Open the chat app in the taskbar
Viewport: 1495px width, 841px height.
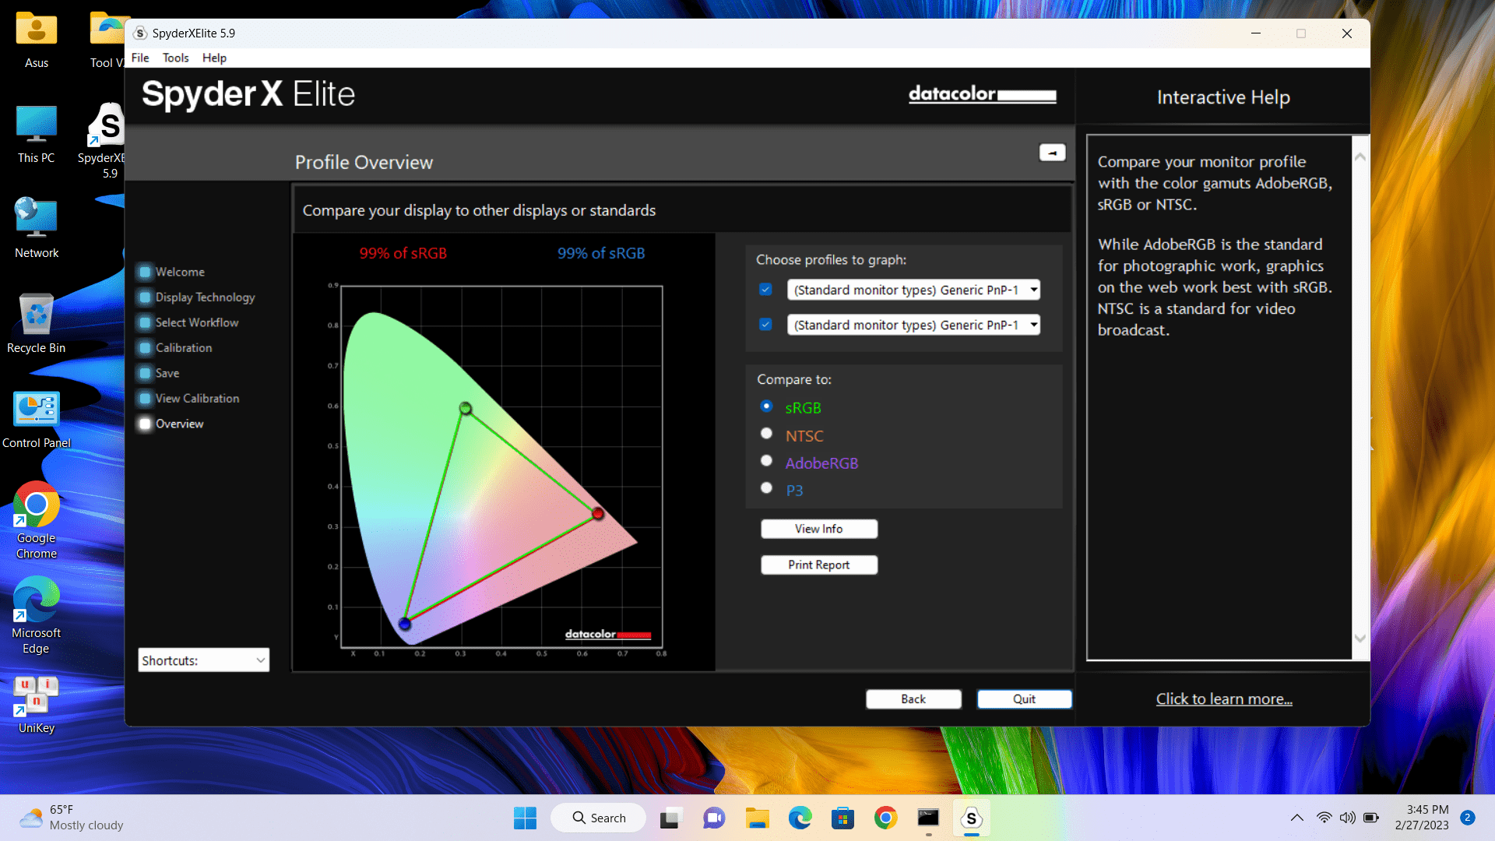point(714,818)
